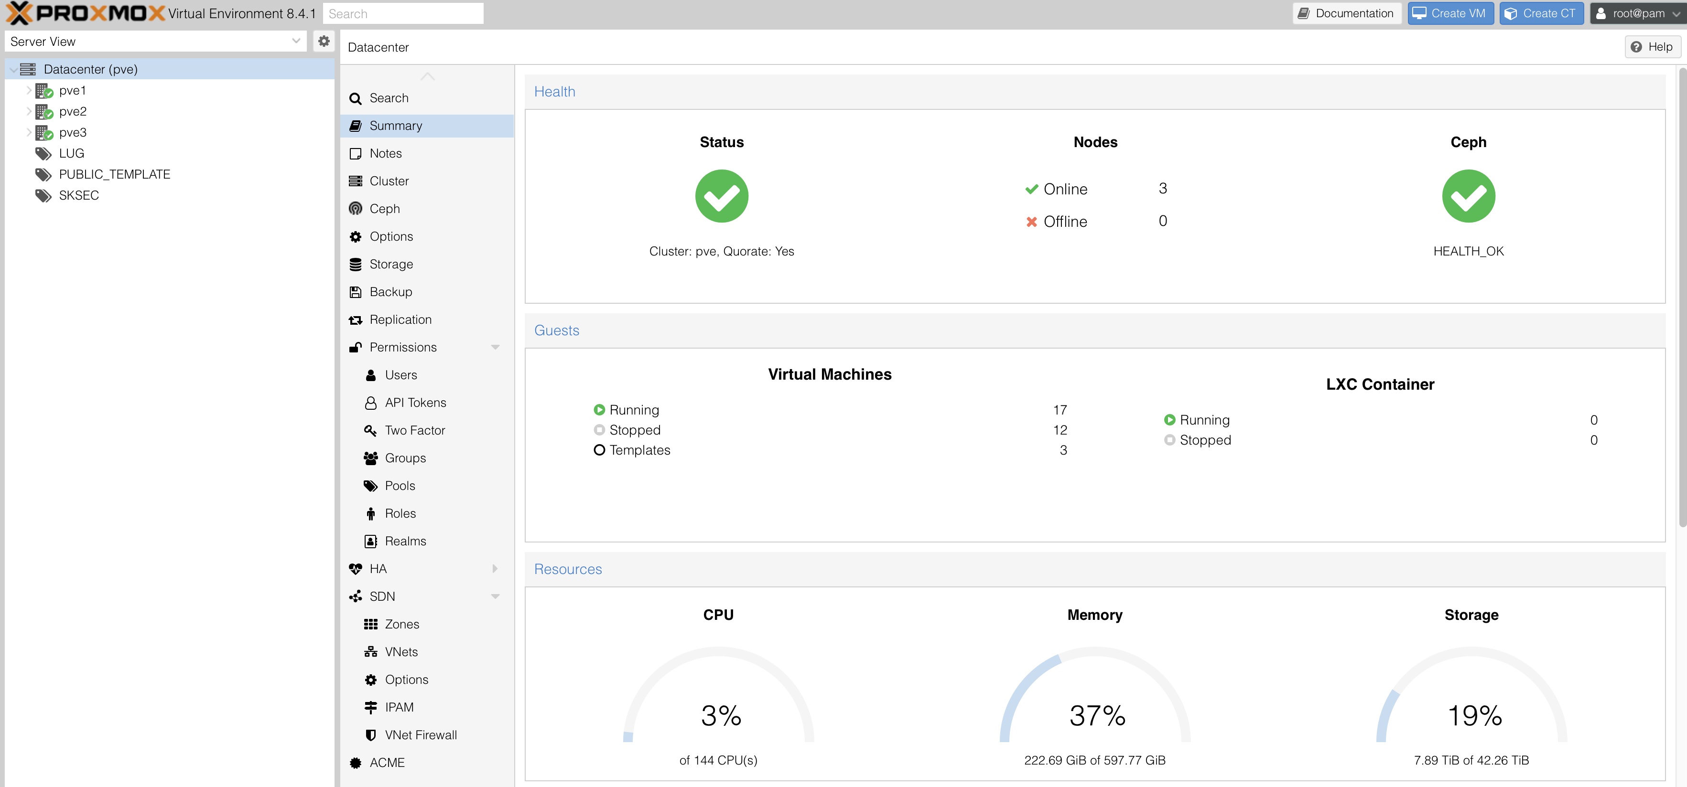Click the Two Factor key icon
This screenshot has width=1687, height=787.
pyautogui.click(x=371, y=430)
